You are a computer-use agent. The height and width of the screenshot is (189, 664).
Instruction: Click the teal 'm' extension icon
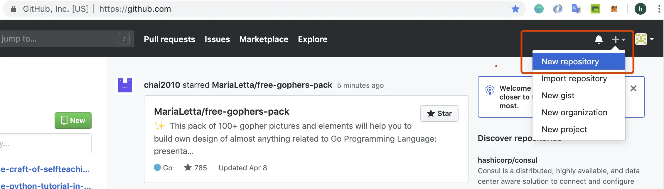(539, 9)
